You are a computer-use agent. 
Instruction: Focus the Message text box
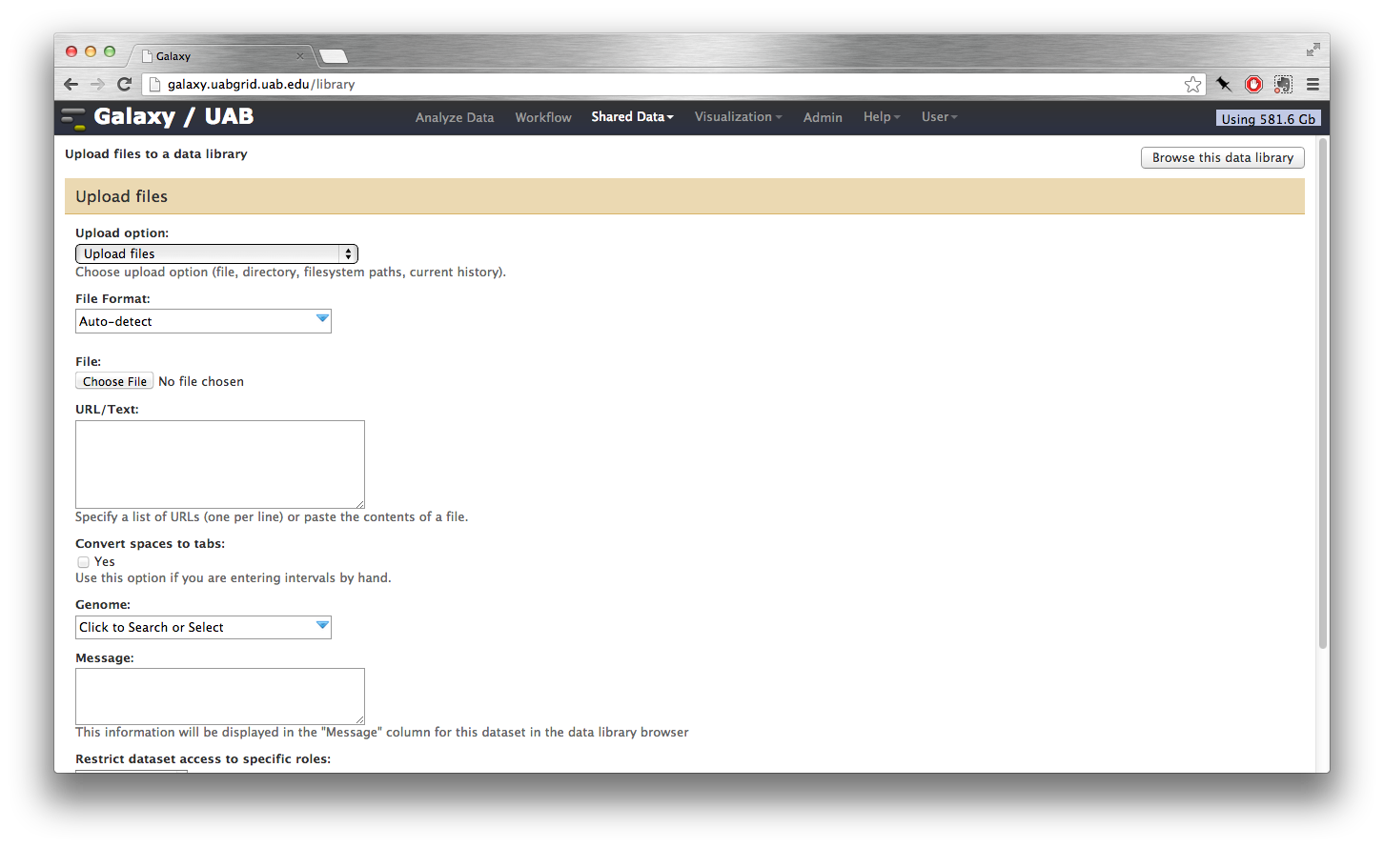pos(220,696)
